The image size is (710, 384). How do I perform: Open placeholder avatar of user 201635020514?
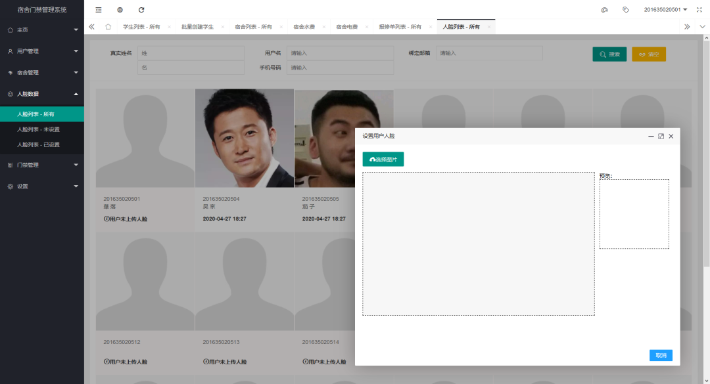(325, 282)
